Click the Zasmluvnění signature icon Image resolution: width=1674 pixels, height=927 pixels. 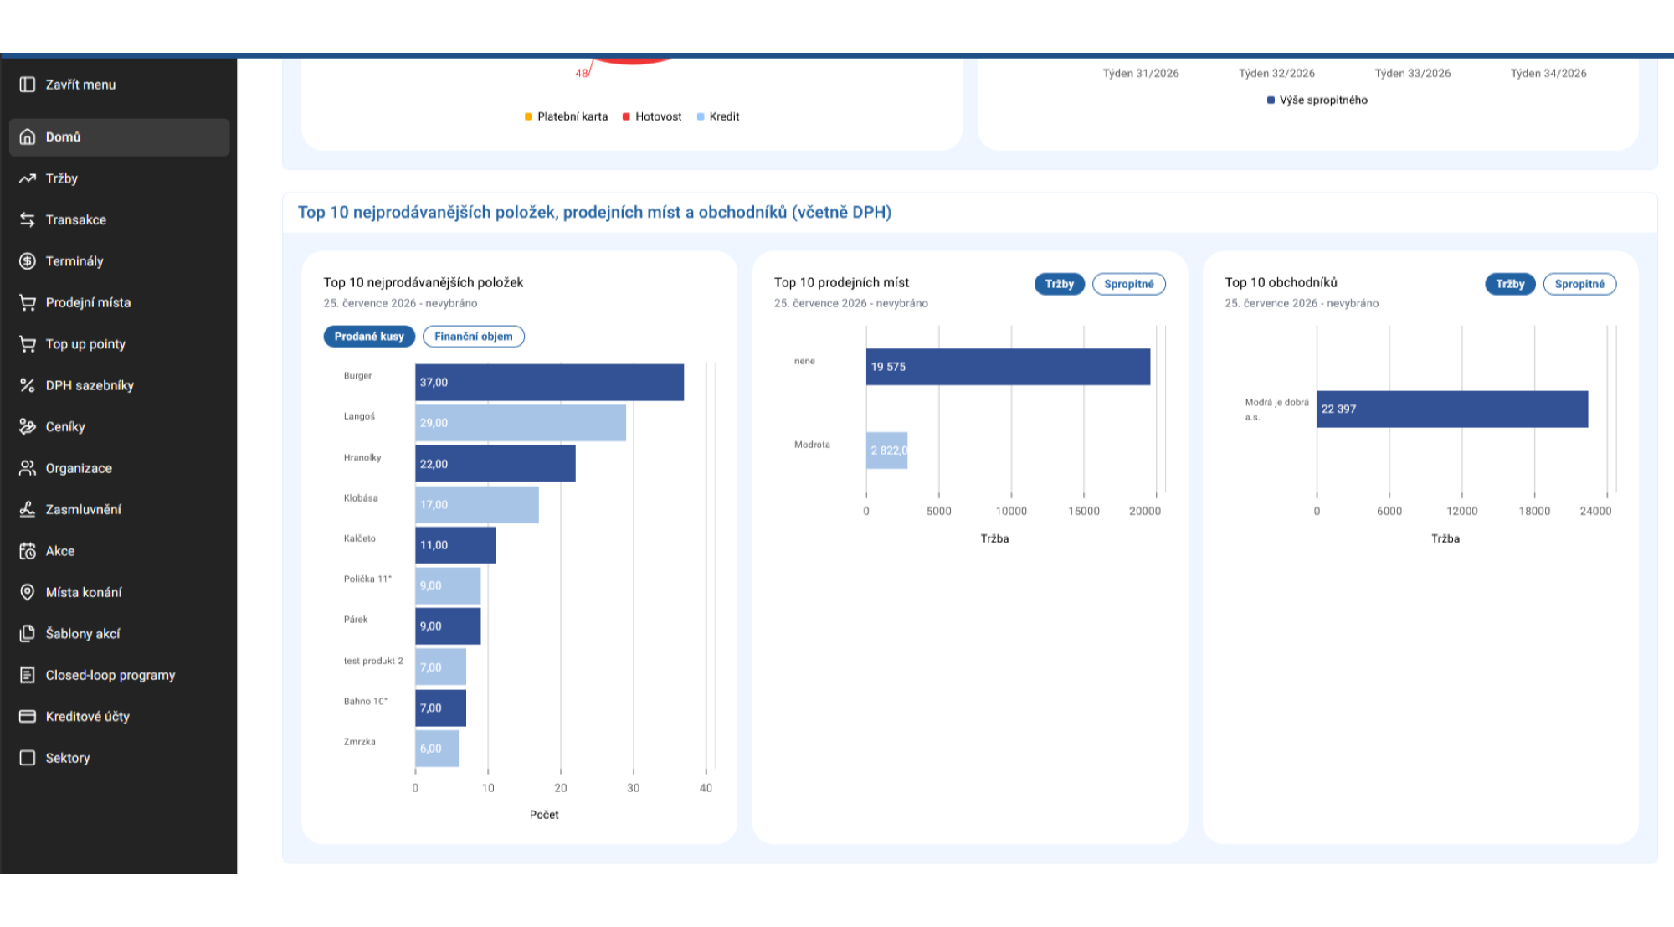[x=28, y=509]
